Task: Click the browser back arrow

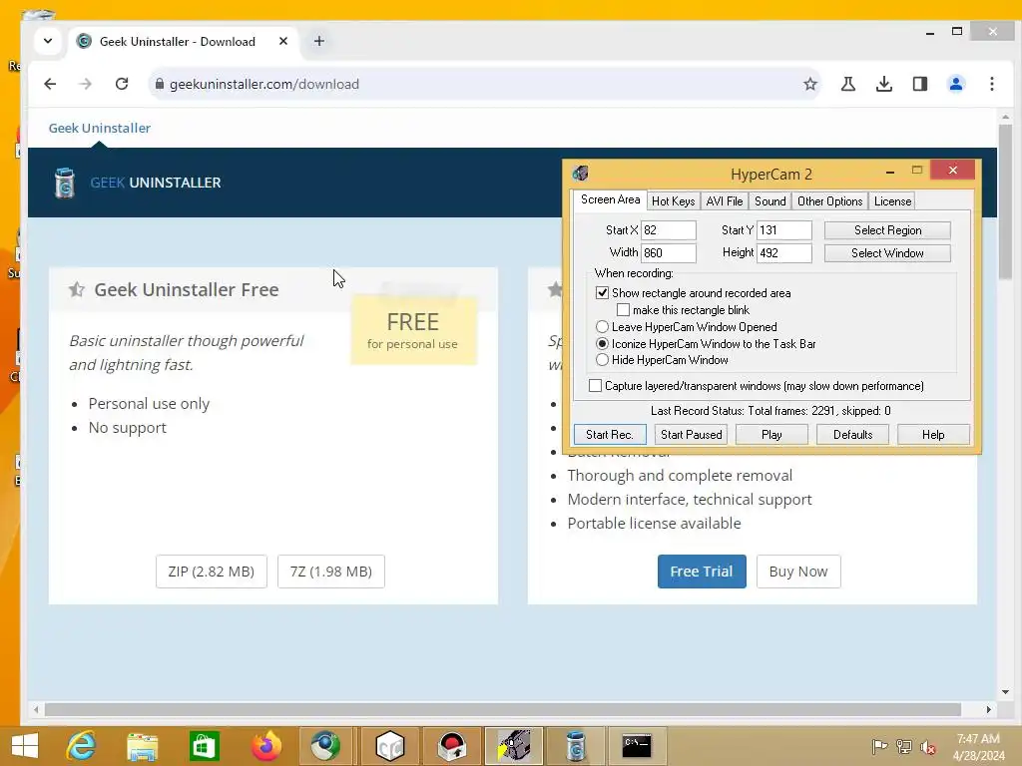Action: pos(50,84)
